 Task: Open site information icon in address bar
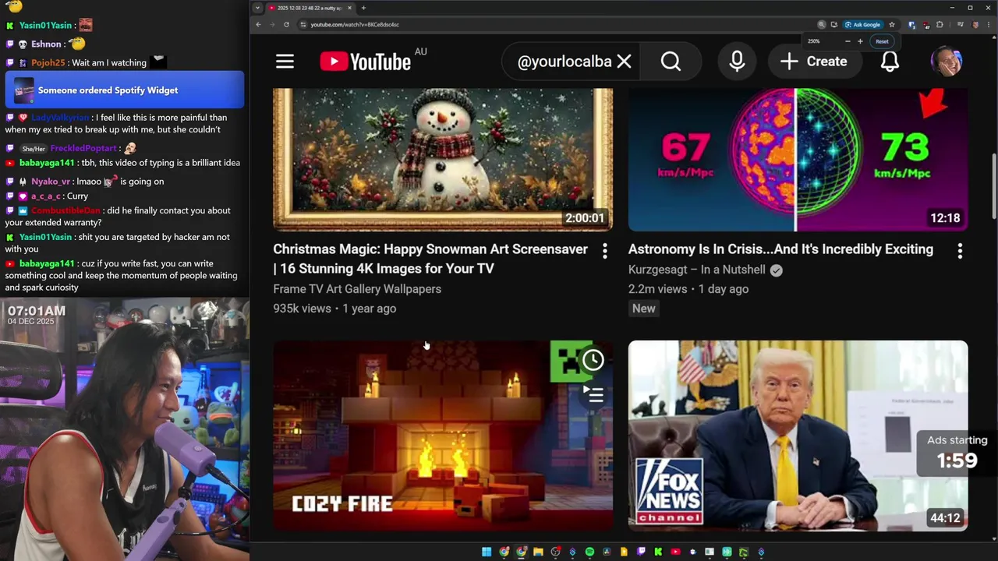[302, 24]
